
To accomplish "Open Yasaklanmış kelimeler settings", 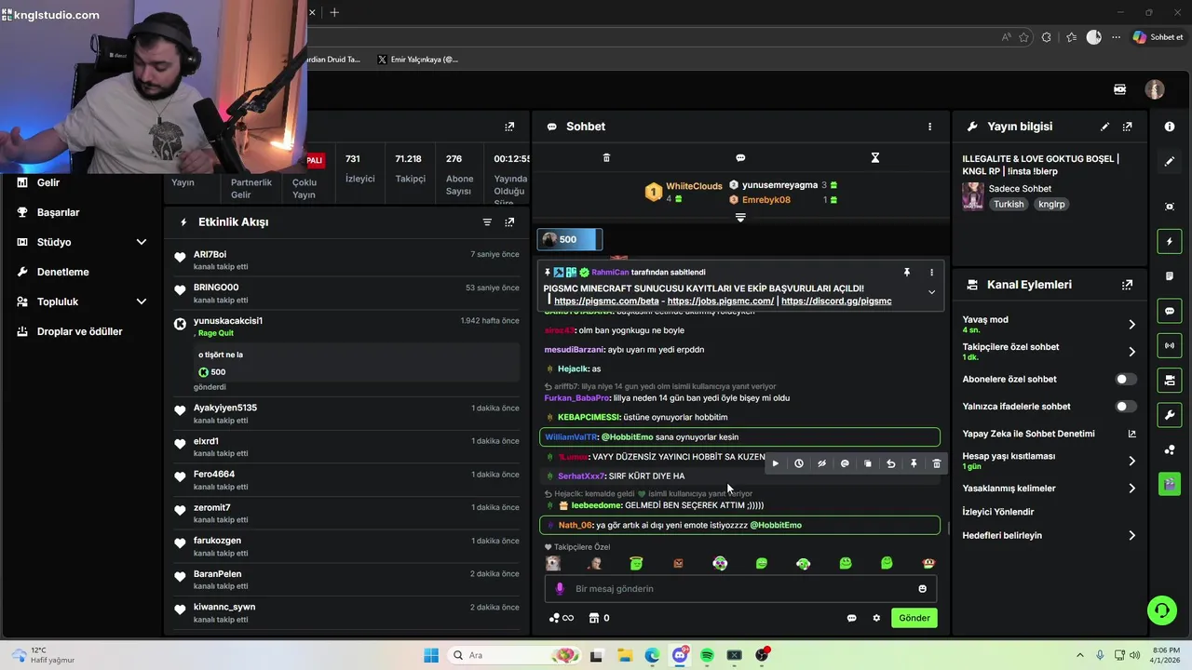I will pos(1050,489).
